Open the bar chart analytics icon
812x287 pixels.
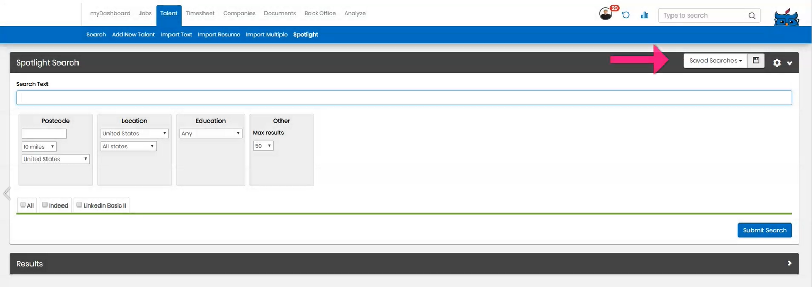(644, 15)
